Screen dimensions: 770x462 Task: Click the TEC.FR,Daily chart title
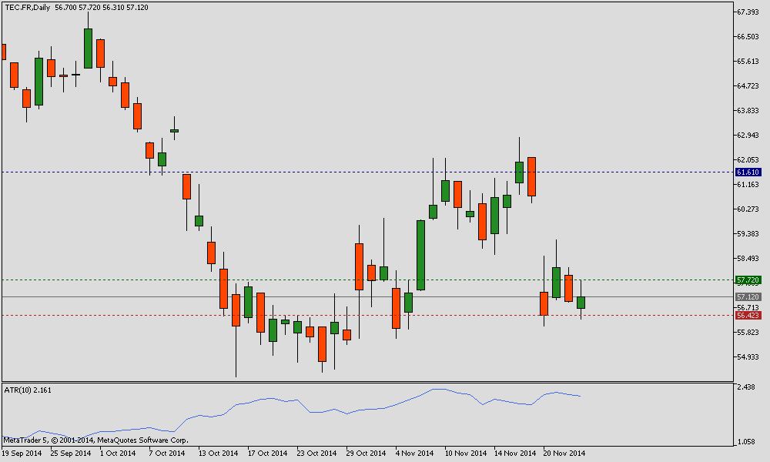(28, 8)
